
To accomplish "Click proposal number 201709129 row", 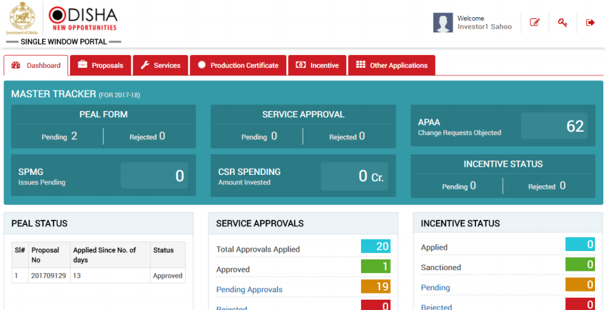I will tap(49, 276).
